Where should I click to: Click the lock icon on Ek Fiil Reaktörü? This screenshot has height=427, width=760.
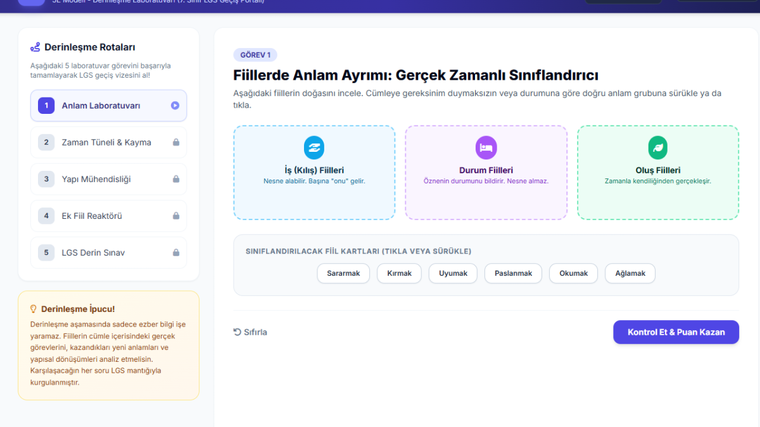pos(176,216)
